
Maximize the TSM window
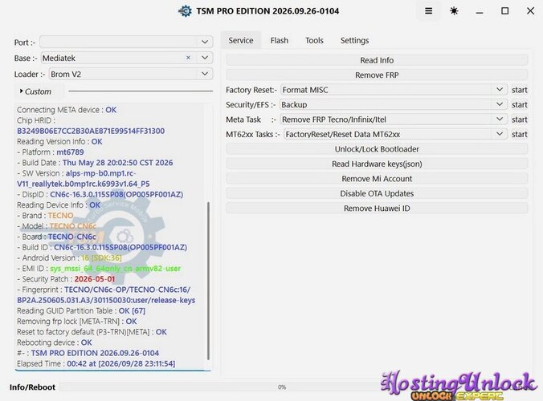pyautogui.click(x=505, y=11)
